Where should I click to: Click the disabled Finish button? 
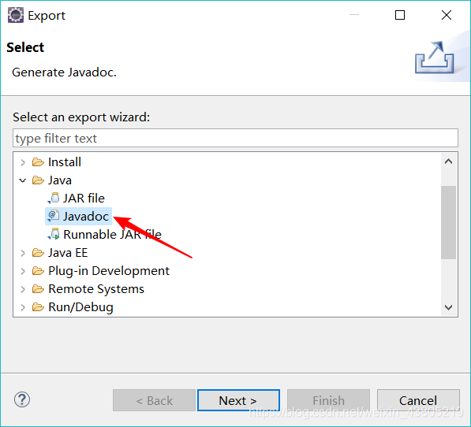pos(328,400)
